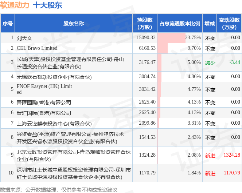Click the green 减少 status
242x193 pixels.
click(210, 63)
